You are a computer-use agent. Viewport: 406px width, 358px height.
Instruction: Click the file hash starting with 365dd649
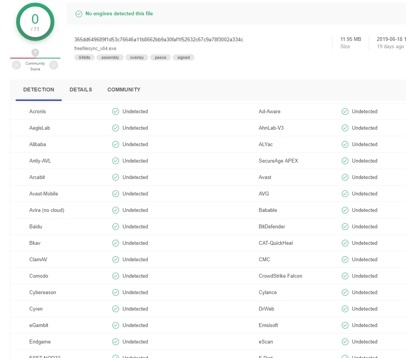pyautogui.click(x=159, y=39)
